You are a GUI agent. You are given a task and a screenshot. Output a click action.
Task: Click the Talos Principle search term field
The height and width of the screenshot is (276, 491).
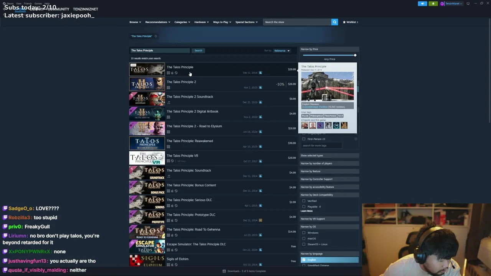coord(160,51)
